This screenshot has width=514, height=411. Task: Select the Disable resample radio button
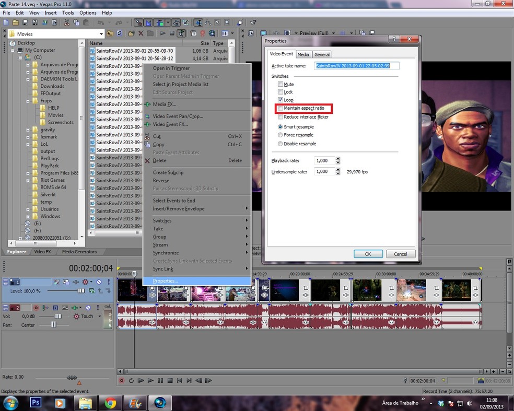(281, 144)
